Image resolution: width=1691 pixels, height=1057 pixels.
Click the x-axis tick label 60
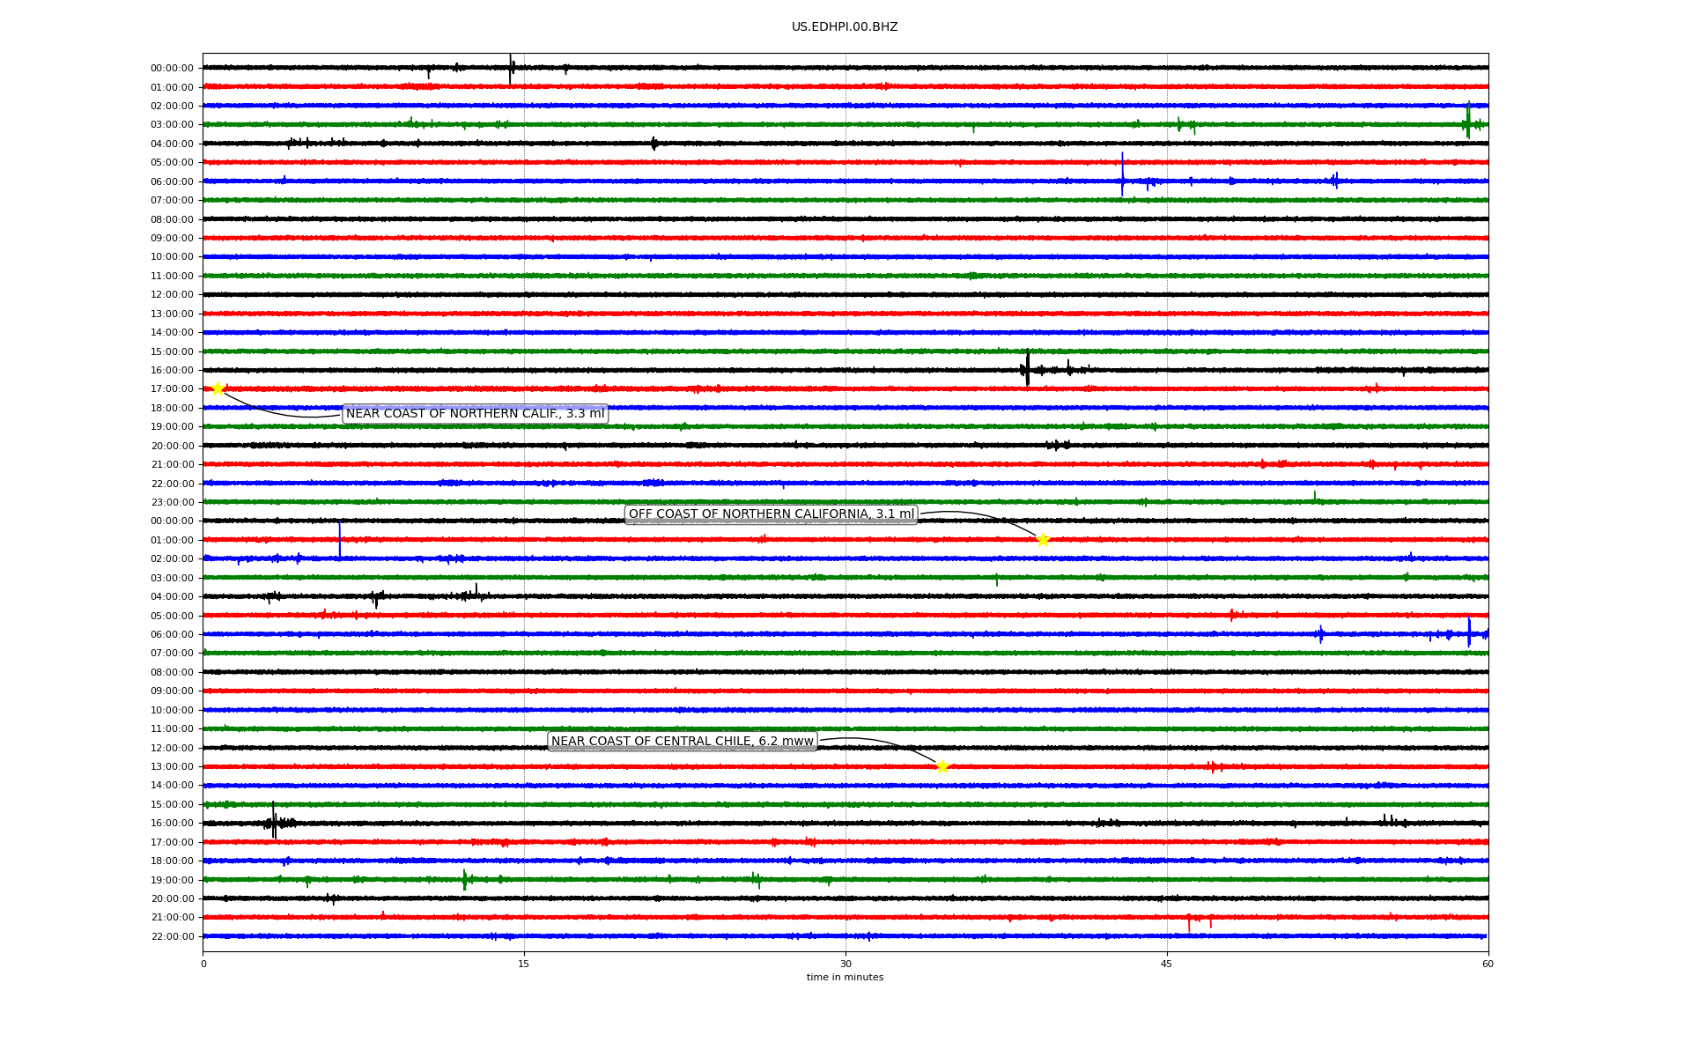coord(1487,964)
